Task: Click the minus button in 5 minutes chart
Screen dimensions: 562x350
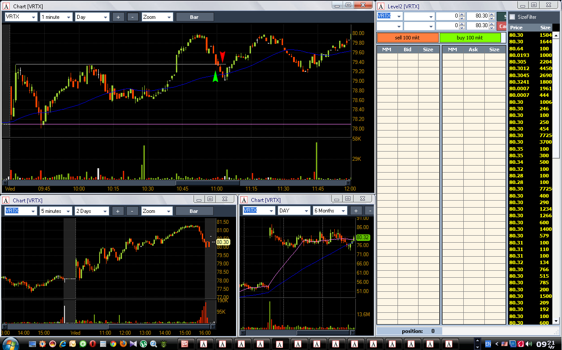Action: coord(133,211)
